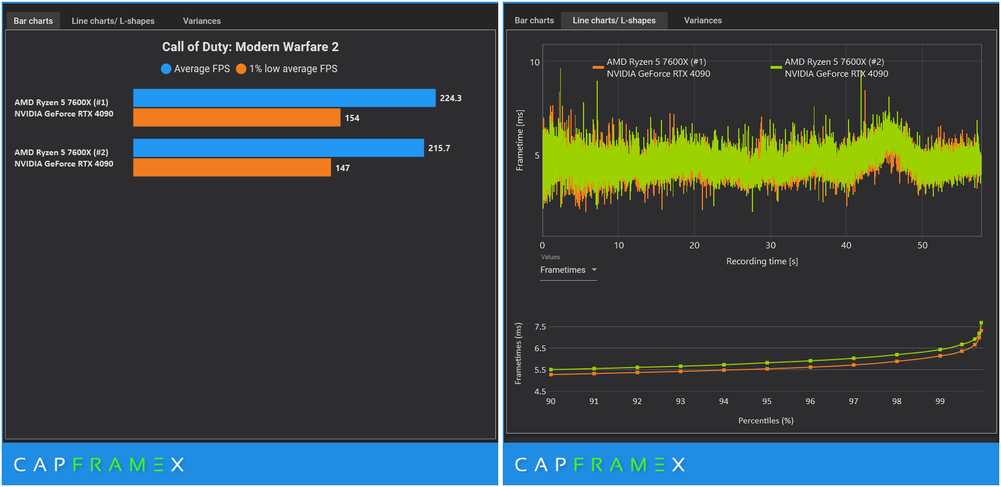Click the 147 1% low orange bar
The width and height of the screenshot is (1001, 487).
232,168
